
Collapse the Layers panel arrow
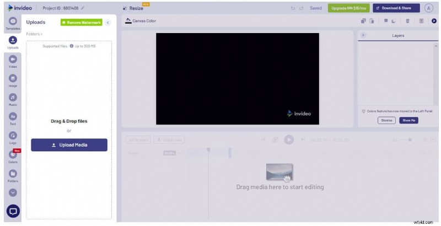(363, 35)
